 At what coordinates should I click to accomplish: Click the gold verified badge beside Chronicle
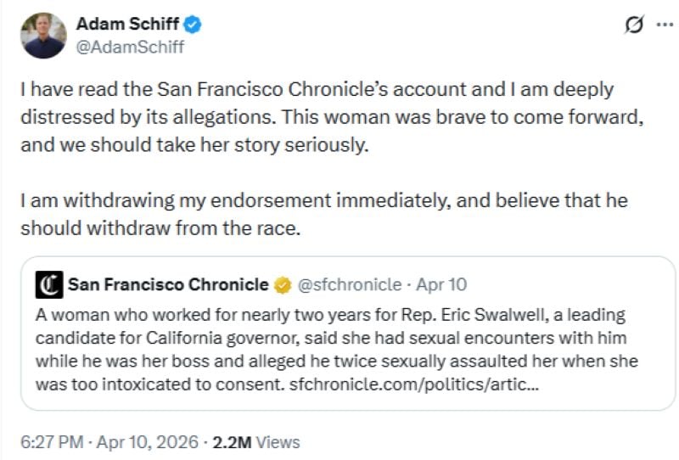(x=282, y=284)
